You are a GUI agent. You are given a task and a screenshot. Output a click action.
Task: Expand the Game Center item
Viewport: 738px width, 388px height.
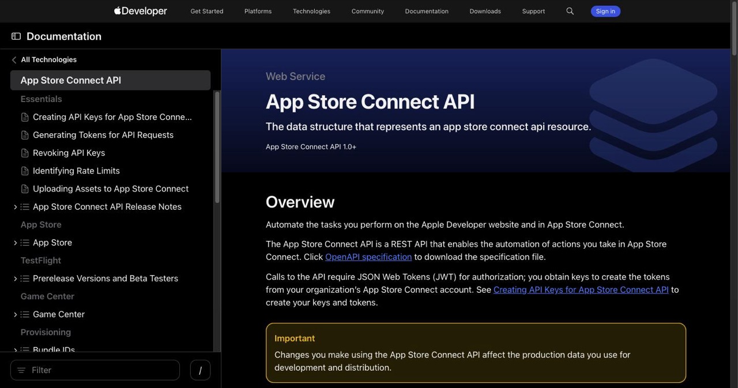click(15, 314)
